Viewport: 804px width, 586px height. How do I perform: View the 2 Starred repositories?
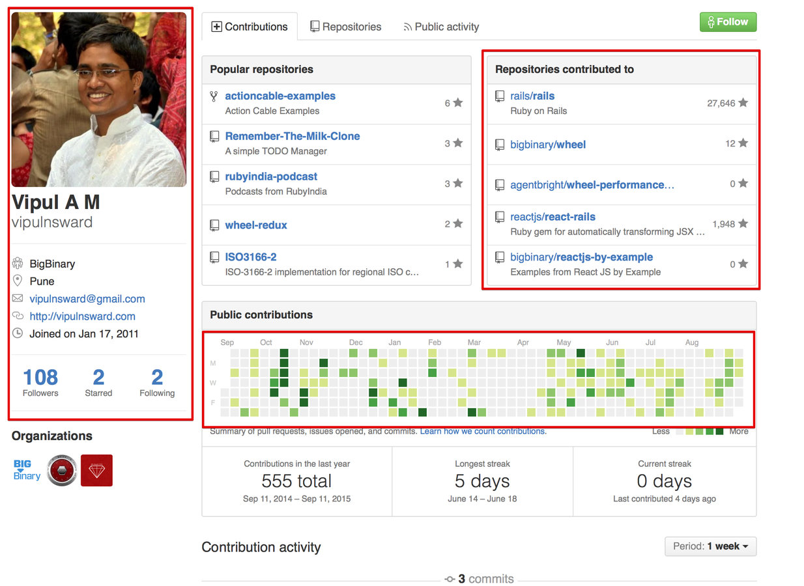98,382
